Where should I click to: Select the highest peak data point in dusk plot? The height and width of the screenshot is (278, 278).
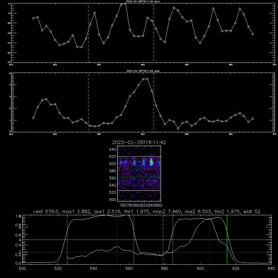tap(147, 79)
